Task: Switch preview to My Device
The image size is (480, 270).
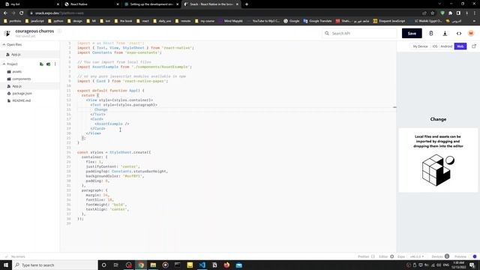Action: coord(420,46)
